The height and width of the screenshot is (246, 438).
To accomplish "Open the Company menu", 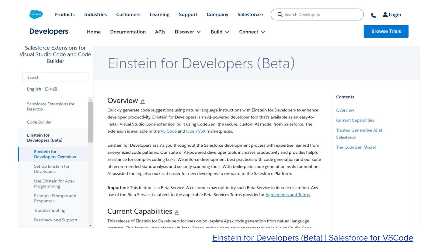I will click(x=217, y=14).
